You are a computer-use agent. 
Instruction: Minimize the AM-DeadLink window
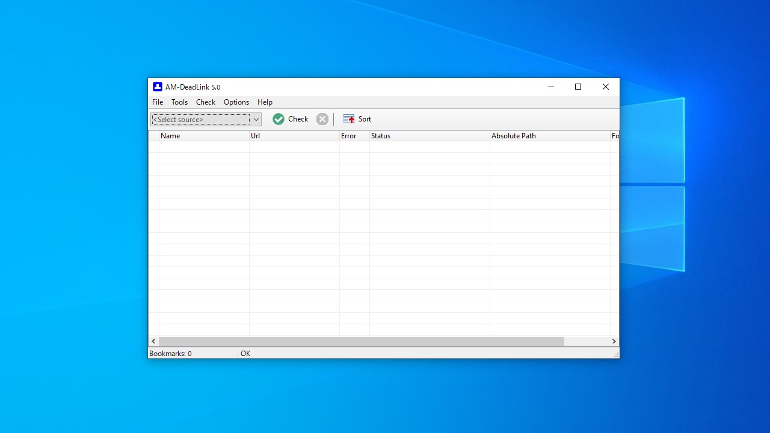(x=550, y=87)
